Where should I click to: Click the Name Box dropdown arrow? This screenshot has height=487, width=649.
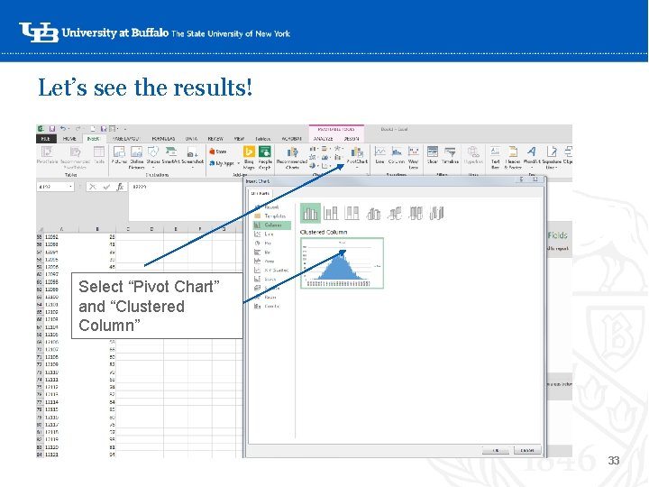coord(71,187)
